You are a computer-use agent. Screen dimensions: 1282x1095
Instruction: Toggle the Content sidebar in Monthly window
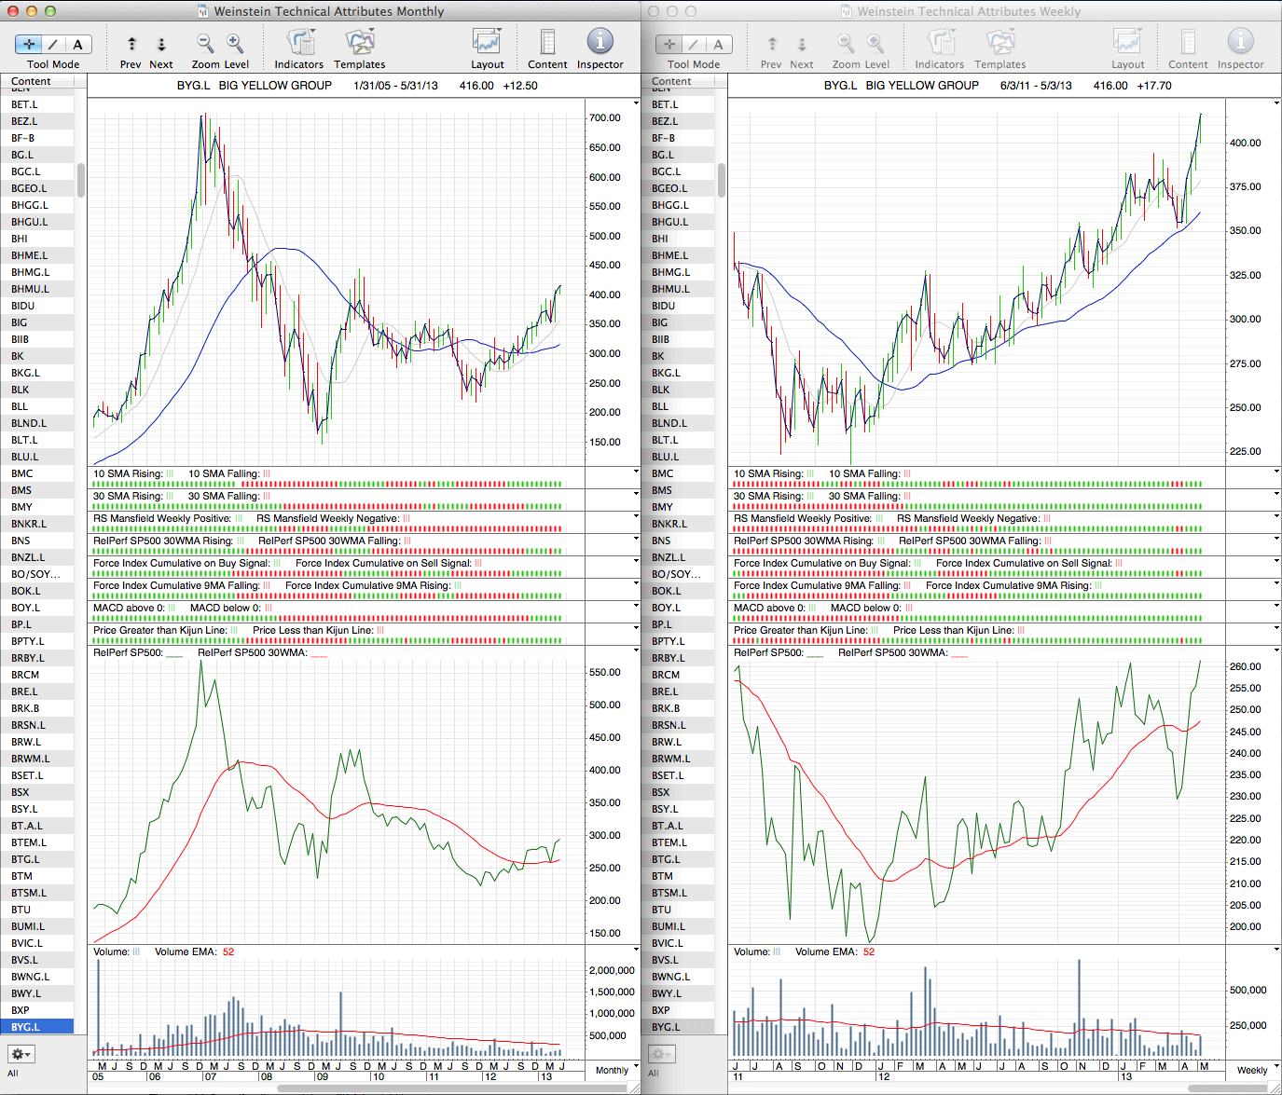coord(547,43)
